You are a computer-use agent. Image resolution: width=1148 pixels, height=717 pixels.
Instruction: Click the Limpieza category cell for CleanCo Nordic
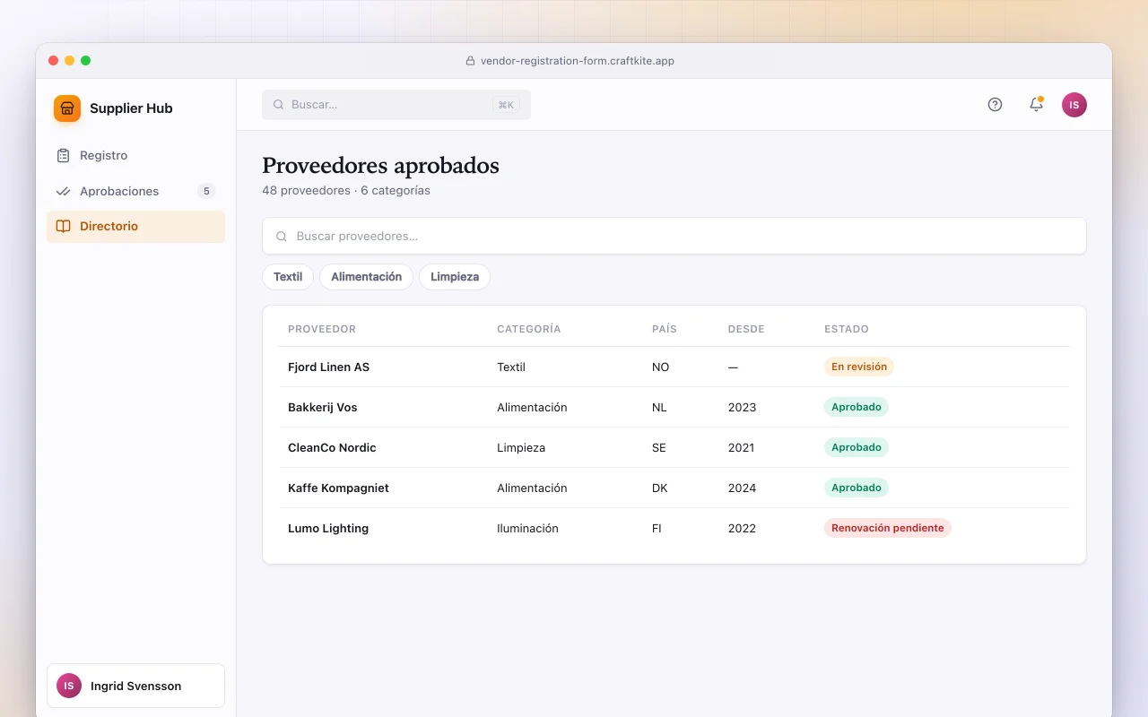coord(521,447)
